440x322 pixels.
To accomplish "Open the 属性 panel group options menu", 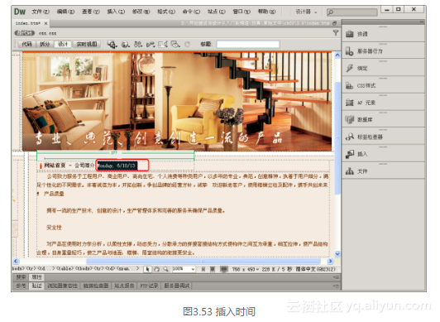I will click(x=337, y=277).
